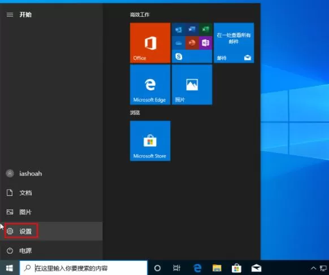Open the 邮件 Mail live tile
The width and height of the screenshot is (329, 275).
point(233,43)
